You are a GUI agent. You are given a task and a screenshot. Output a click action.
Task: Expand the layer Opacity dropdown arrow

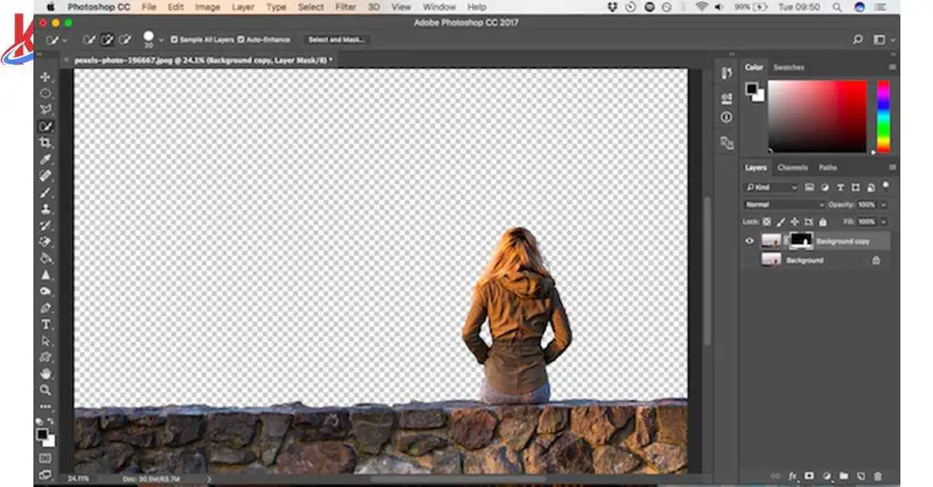tap(883, 205)
